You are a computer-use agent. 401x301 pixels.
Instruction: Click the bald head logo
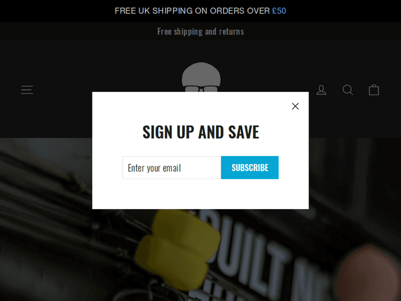201,77
